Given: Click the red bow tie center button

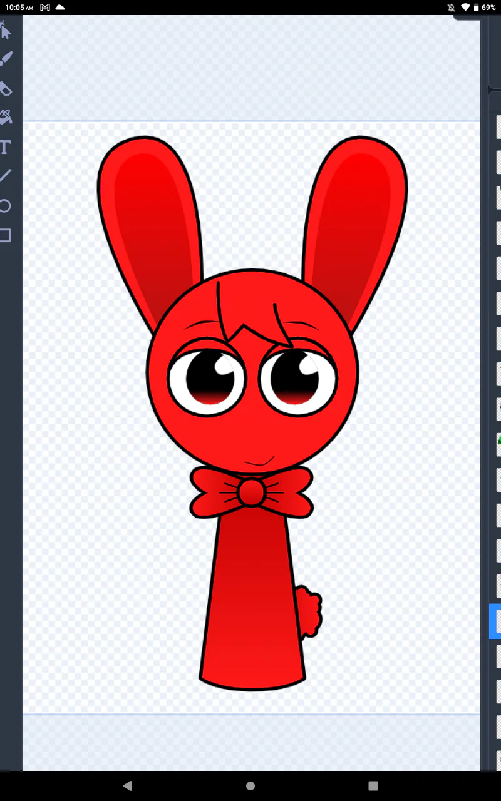Looking at the screenshot, I should click(252, 492).
